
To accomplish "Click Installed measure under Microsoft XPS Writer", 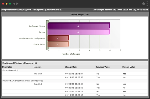I will [38, 84].
